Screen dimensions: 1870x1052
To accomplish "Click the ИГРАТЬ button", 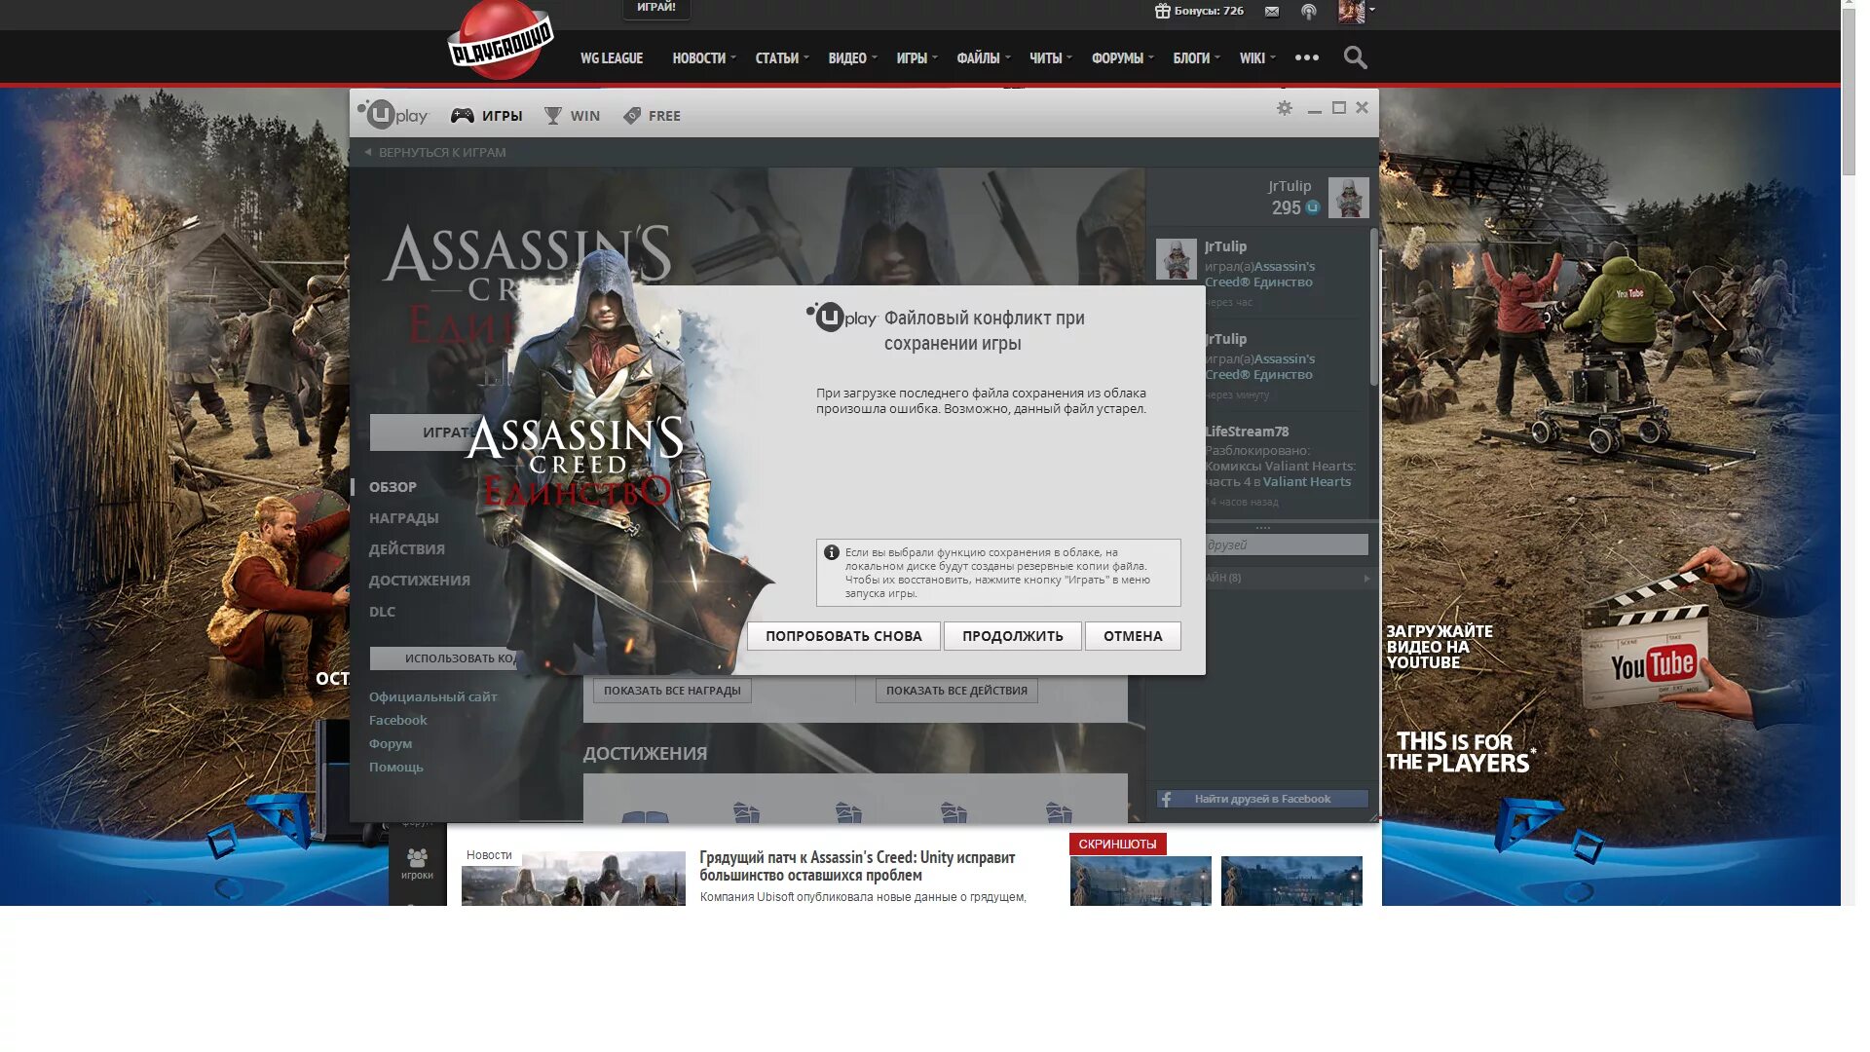I will (x=426, y=432).
